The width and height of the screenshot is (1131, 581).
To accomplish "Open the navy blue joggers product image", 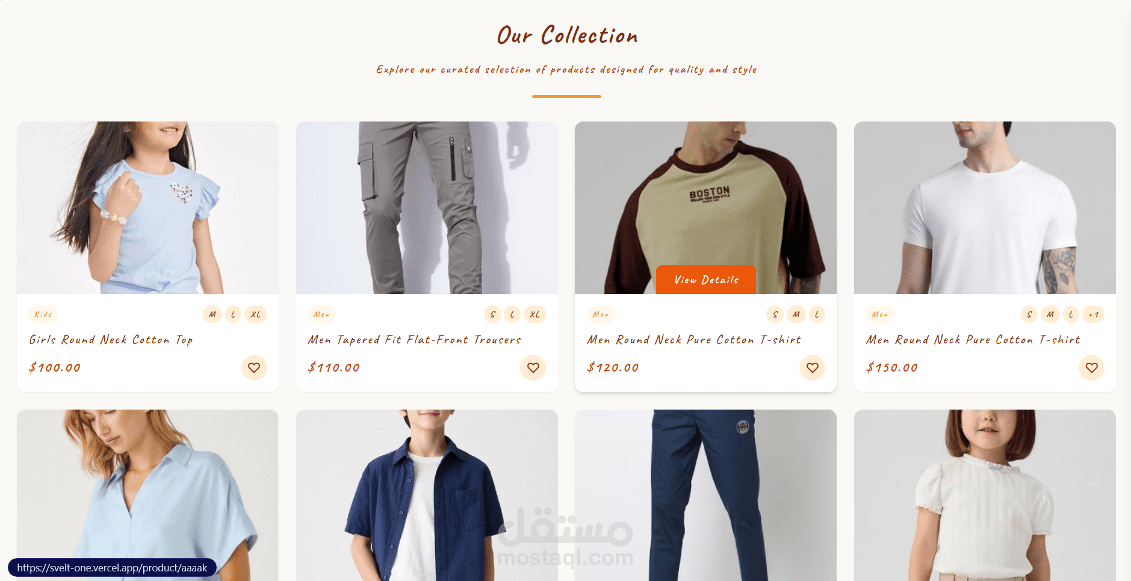I will [x=705, y=495].
